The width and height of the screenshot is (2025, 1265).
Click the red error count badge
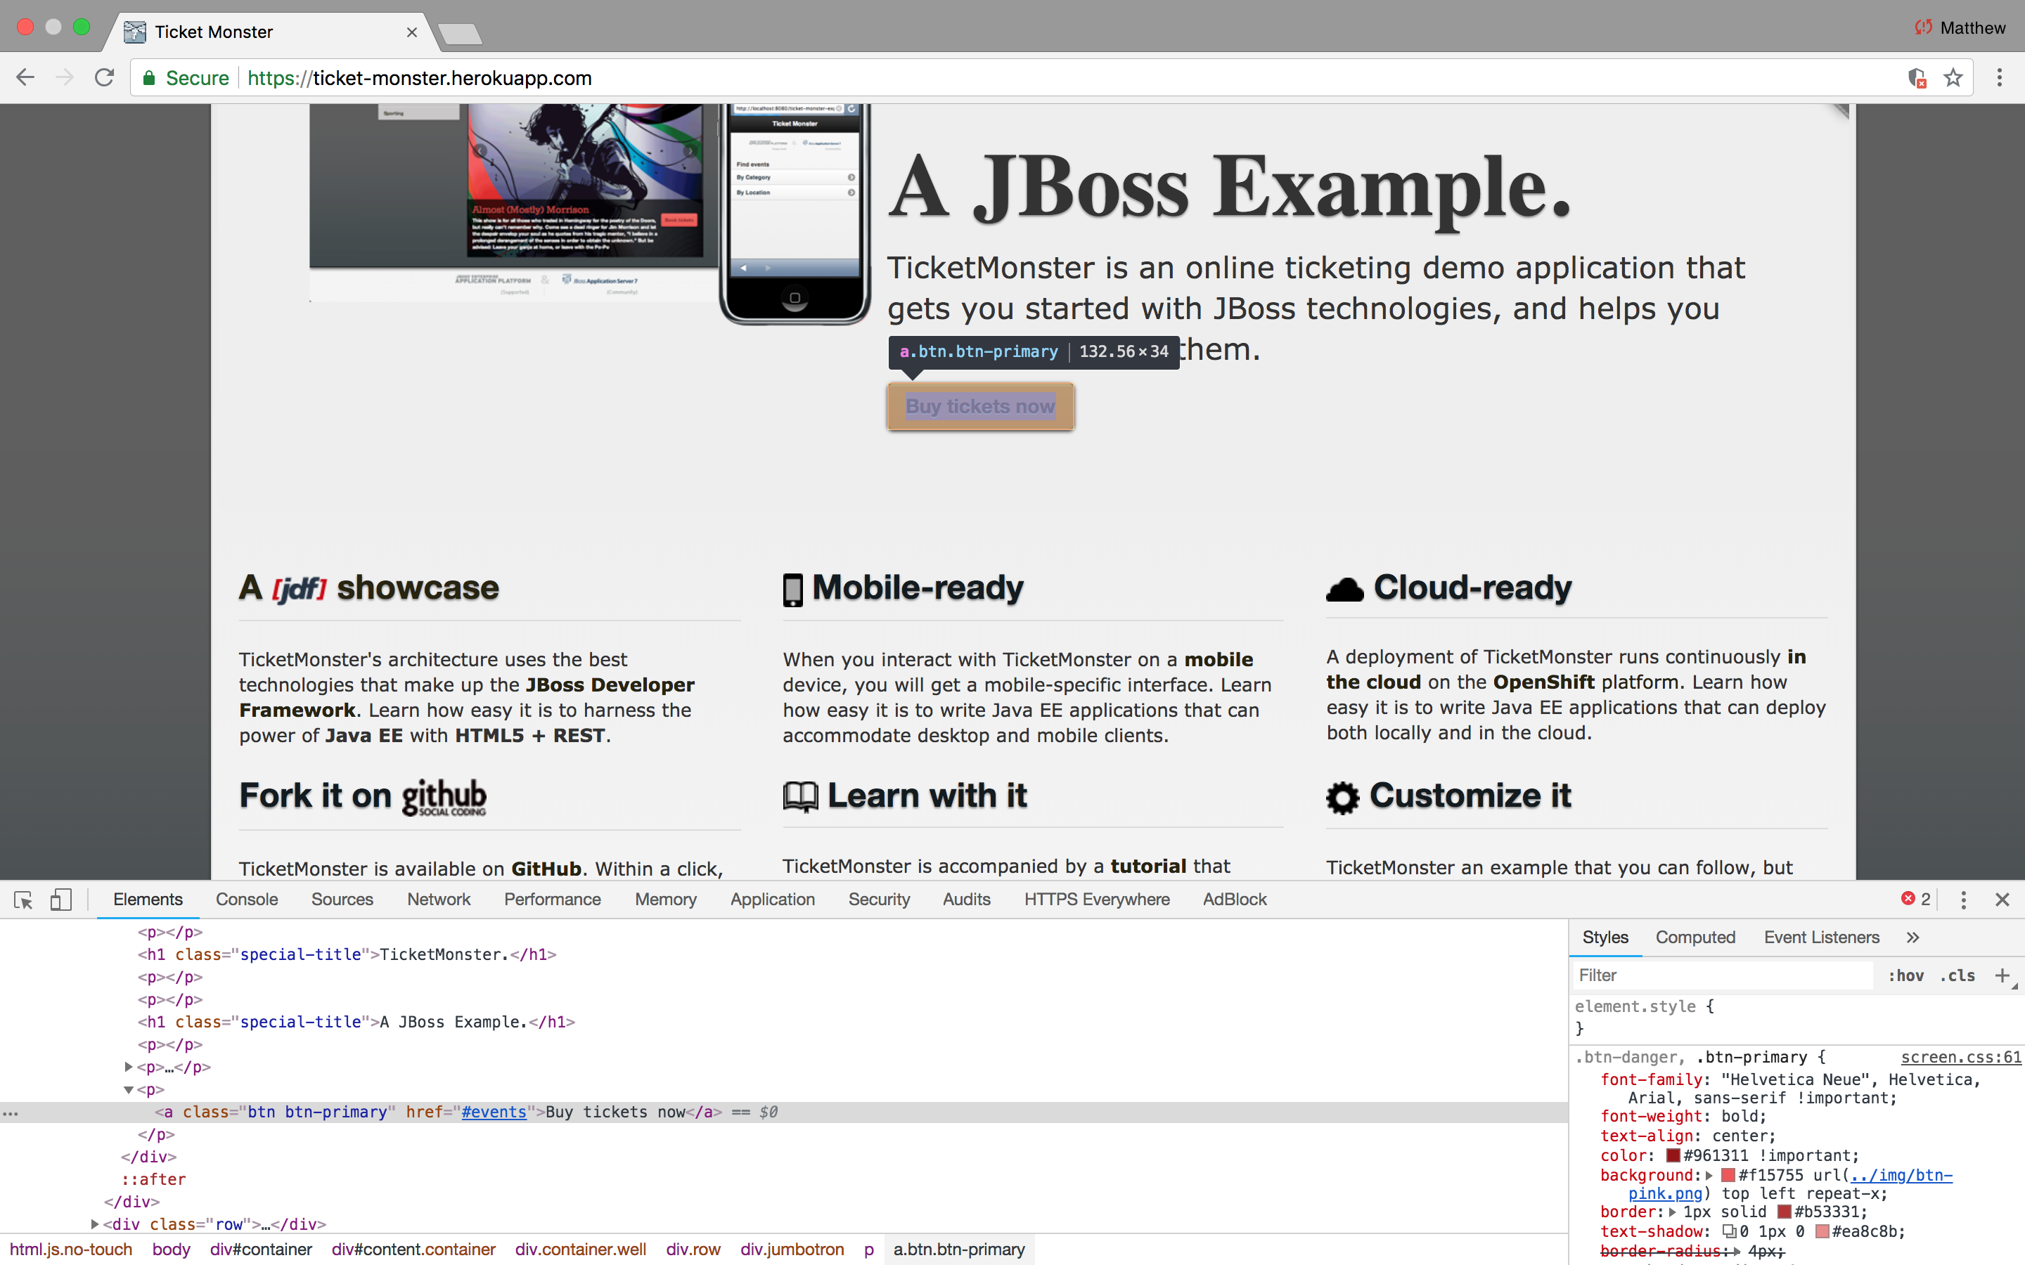point(1915,900)
